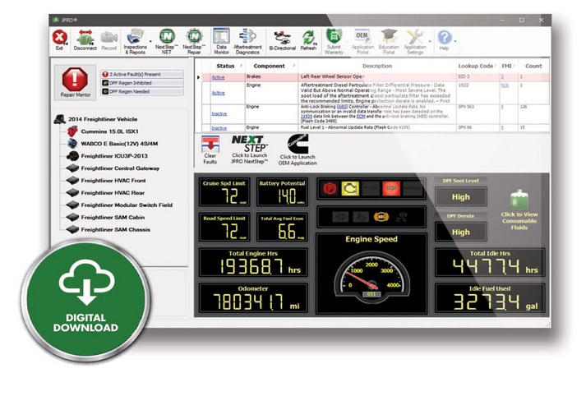This screenshot has height=396, width=586.
Task: Select Freightliner Central Gateway
Action: click(120, 168)
